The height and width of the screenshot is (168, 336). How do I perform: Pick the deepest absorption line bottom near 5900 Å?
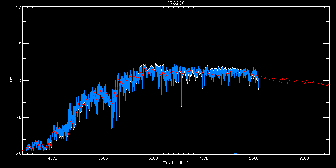(148, 124)
